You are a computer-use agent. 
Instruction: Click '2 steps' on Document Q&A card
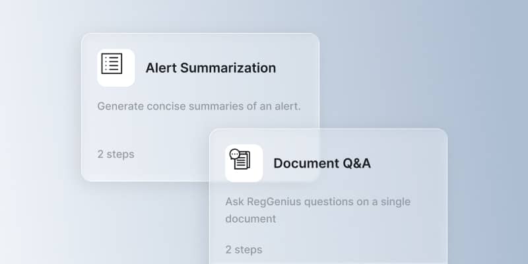(244, 249)
